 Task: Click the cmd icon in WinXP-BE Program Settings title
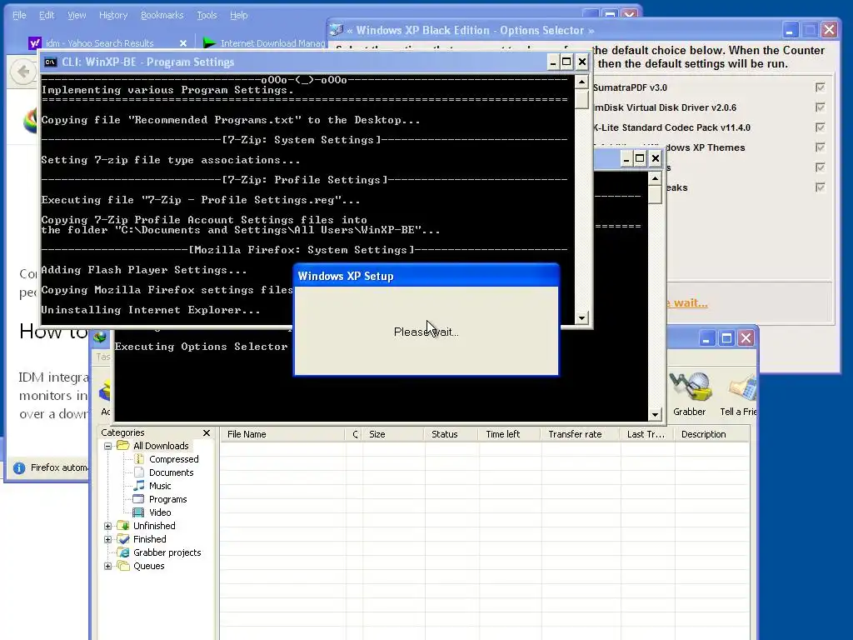(51, 62)
